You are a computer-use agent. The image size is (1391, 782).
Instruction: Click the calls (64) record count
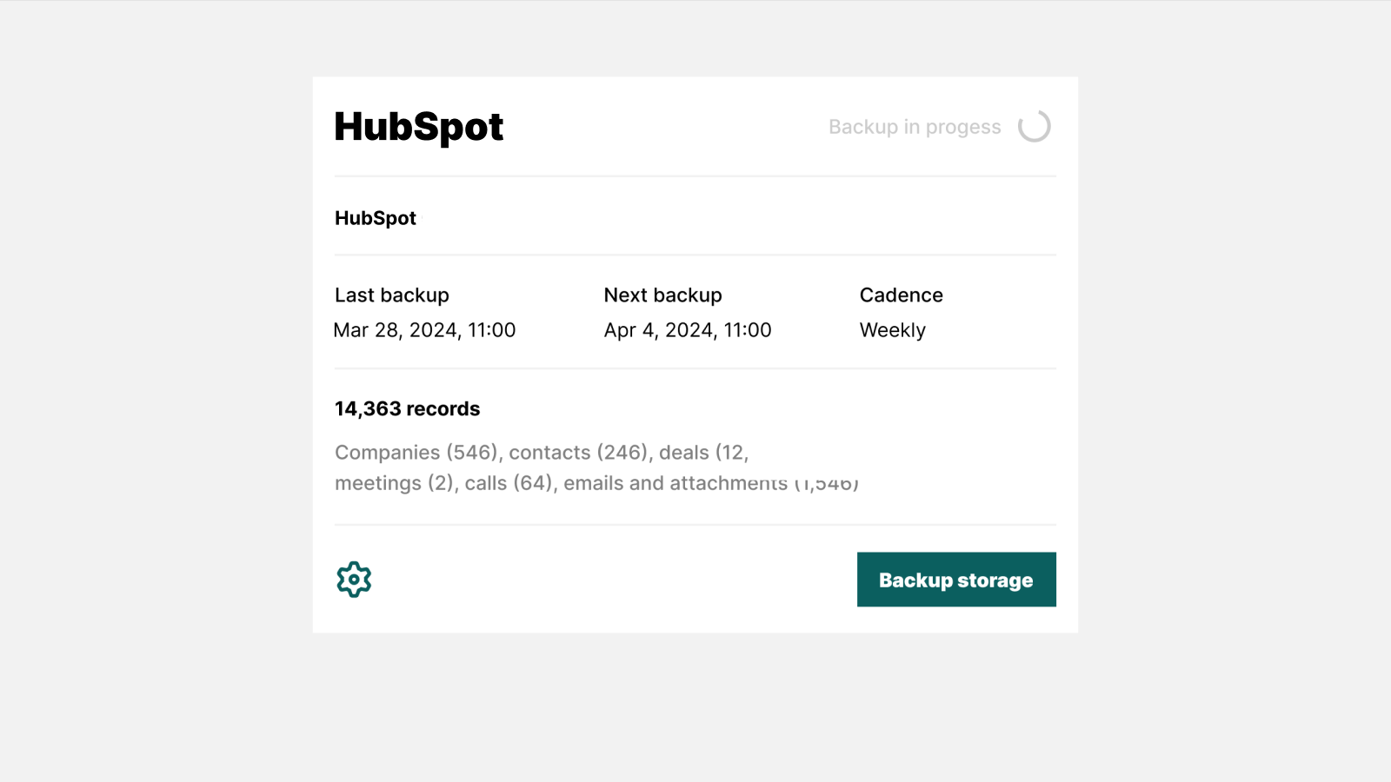(510, 483)
